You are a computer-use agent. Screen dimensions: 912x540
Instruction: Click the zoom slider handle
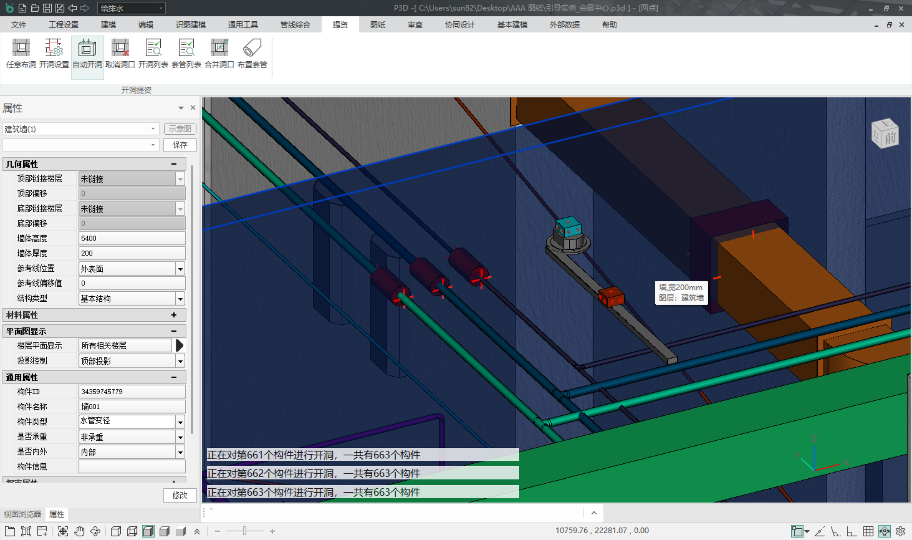tap(244, 531)
